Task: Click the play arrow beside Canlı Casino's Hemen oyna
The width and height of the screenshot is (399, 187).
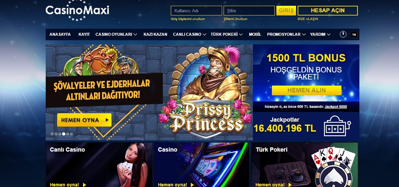Action: [85, 185]
